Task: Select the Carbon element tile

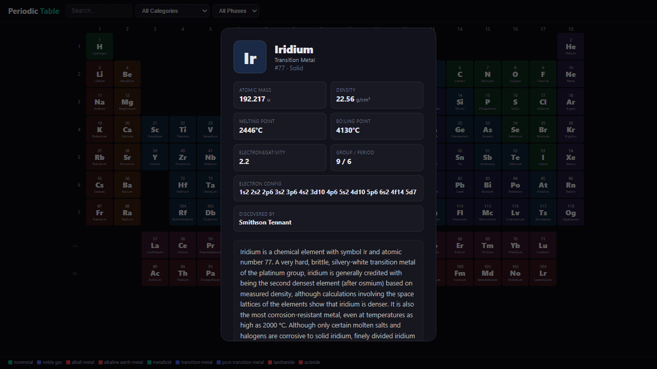Action: click(460, 74)
